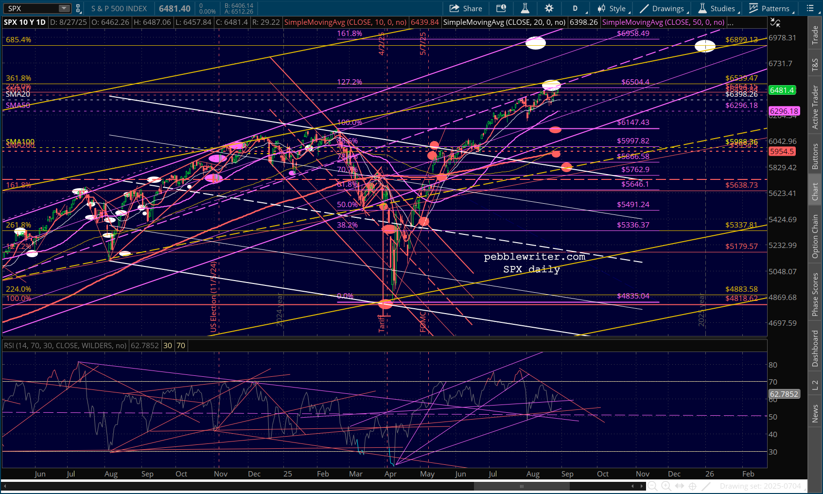Click the flask icon beside the gear

[x=525, y=8]
